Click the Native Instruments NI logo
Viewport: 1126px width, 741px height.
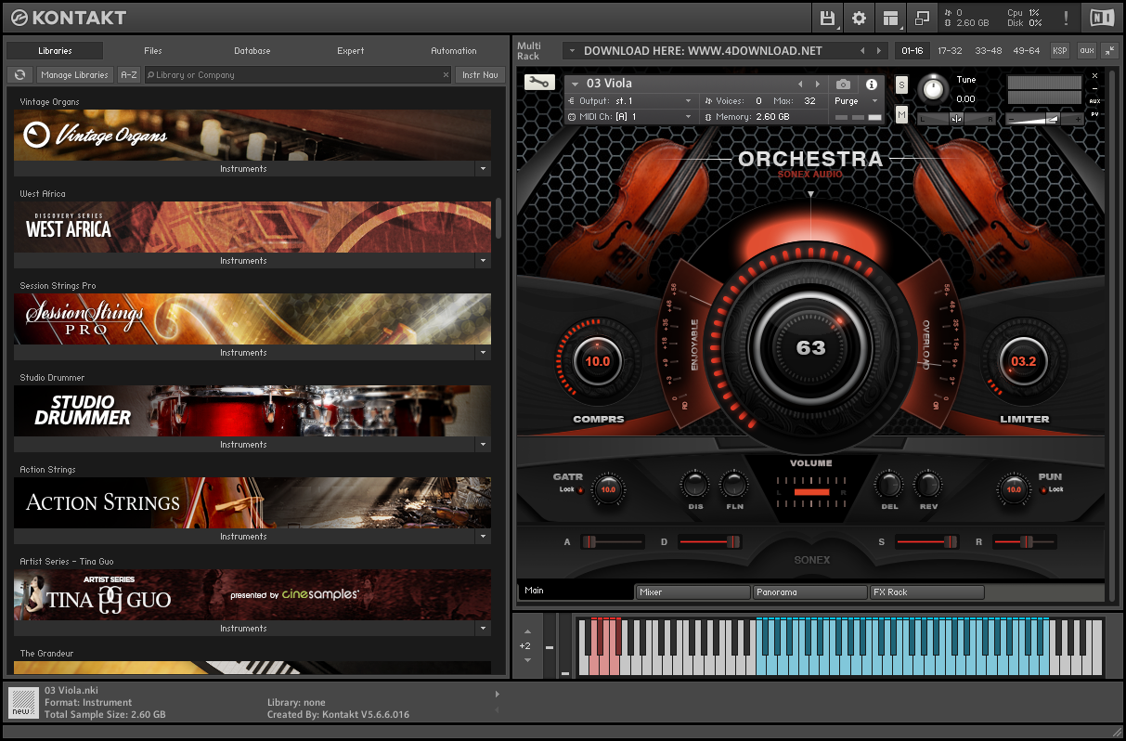pyautogui.click(x=1102, y=18)
